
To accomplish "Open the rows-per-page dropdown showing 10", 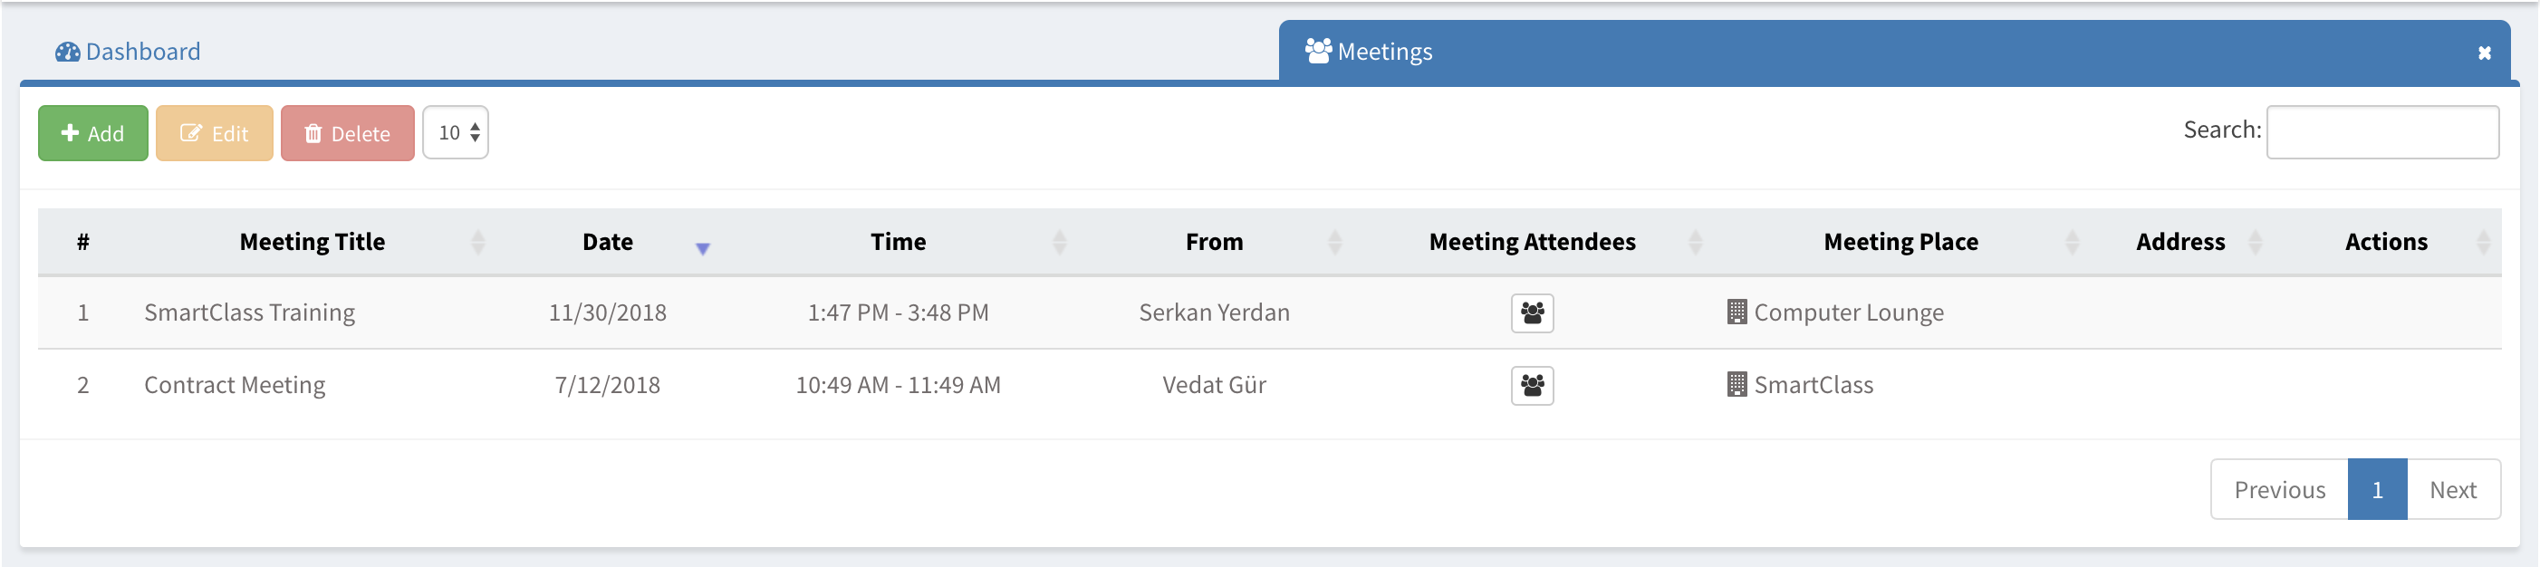I will click(x=456, y=133).
